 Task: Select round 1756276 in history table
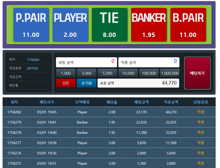tap(14, 153)
